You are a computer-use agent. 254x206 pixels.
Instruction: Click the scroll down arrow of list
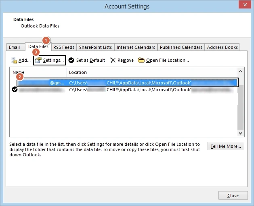pyautogui.click(x=241, y=133)
